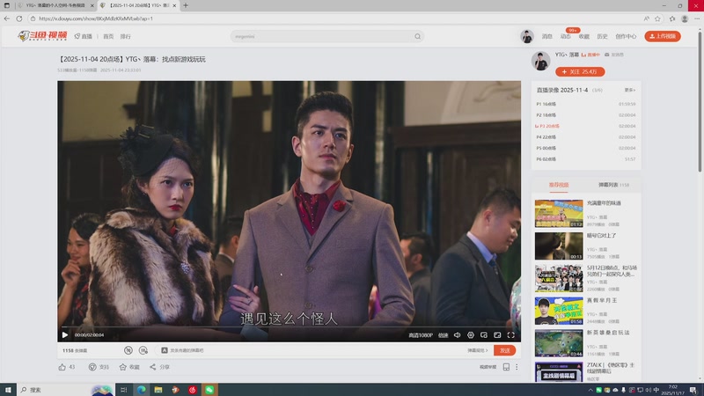Enter fullscreen with the player icon
This screenshot has width=704, height=396.
[x=511, y=335]
